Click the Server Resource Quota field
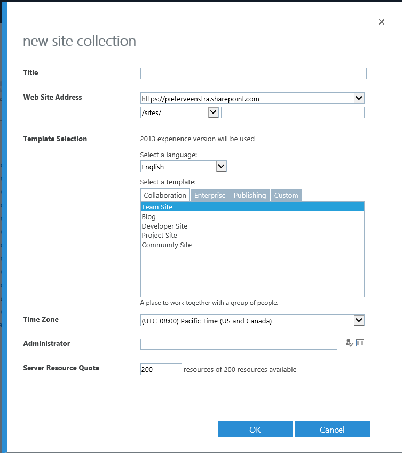The height and width of the screenshot is (453, 402). click(161, 369)
